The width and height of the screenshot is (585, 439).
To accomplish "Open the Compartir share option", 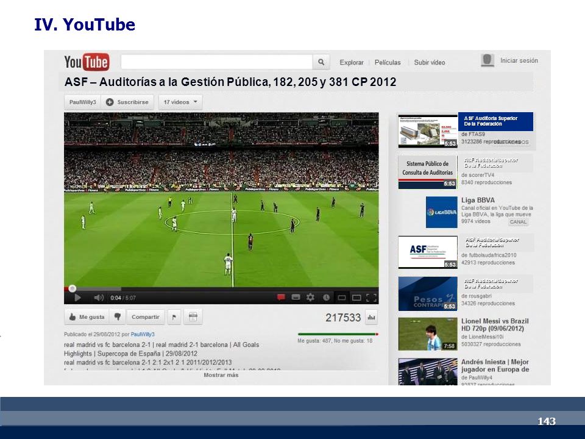I will click(146, 317).
